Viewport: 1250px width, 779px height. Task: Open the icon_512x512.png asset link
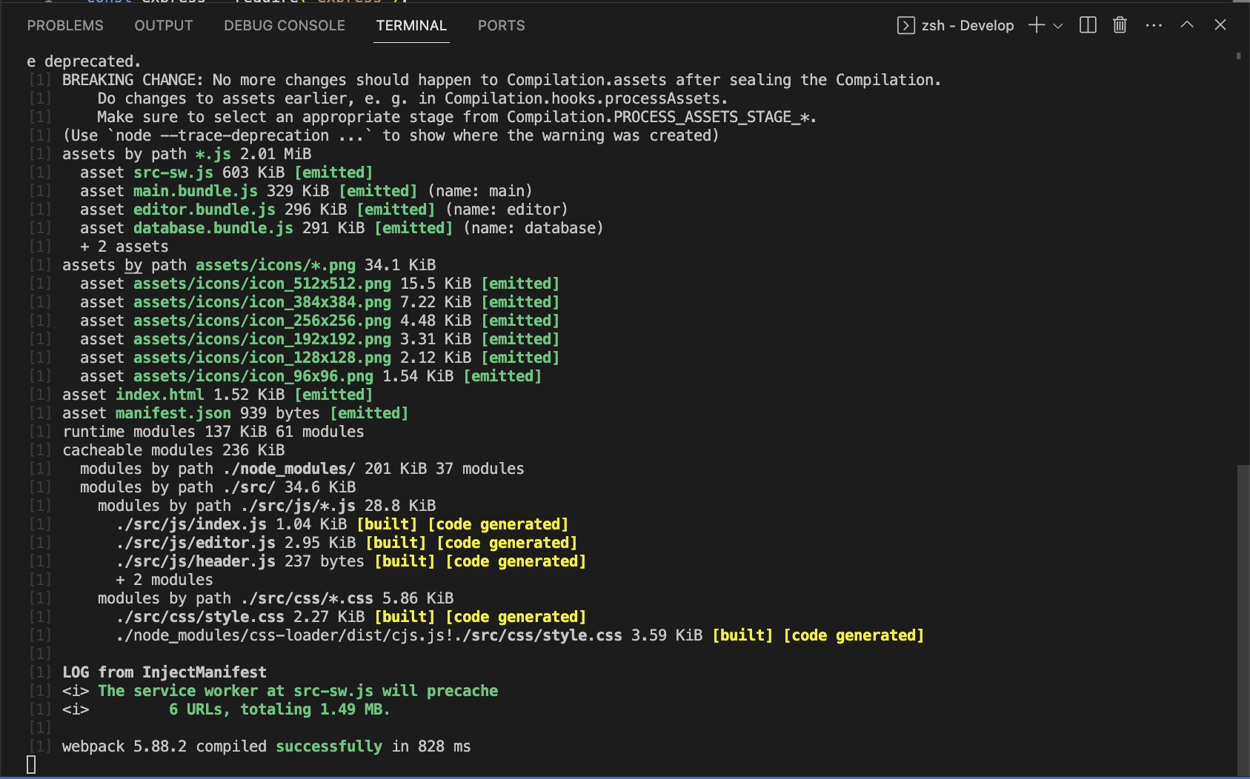[262, 283]
